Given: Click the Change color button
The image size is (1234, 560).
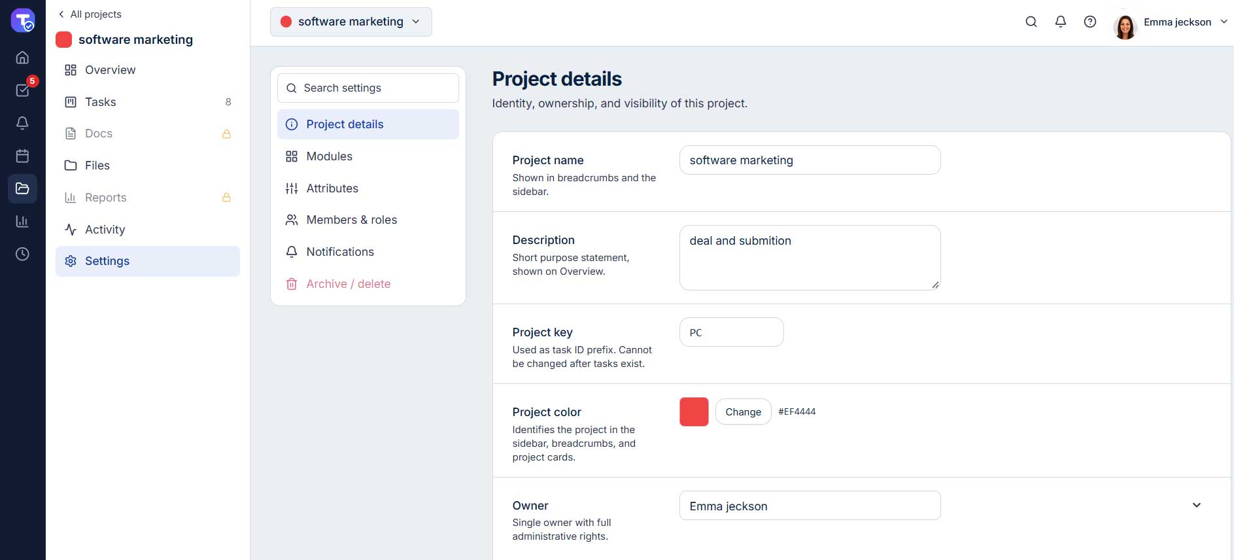Looking at the screenshot, I should tap(744, 412).
